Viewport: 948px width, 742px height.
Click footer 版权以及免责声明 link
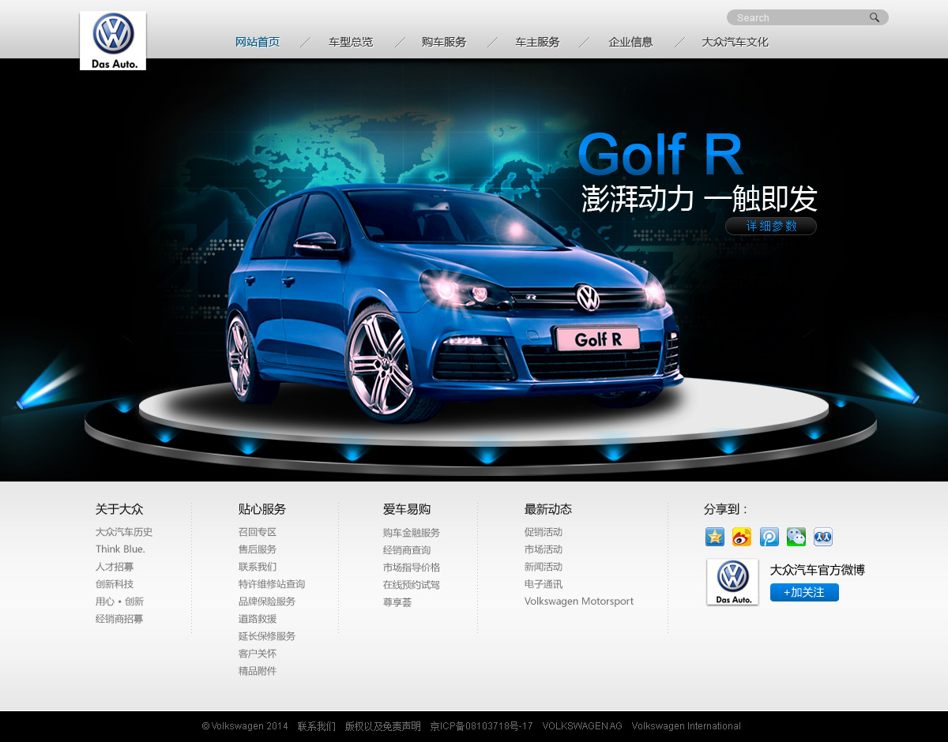(x=383, y=726)
